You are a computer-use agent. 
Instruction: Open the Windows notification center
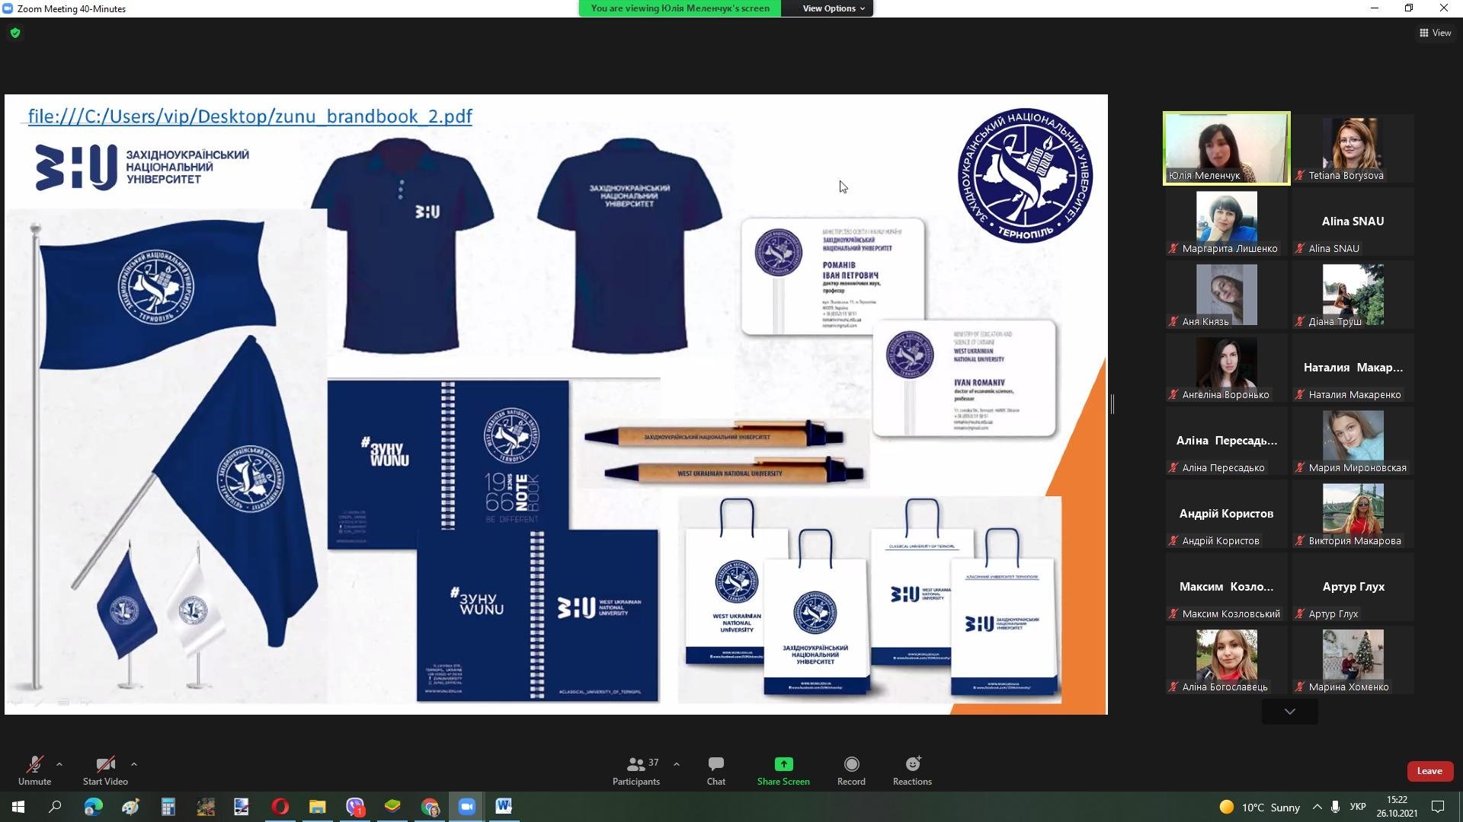click(x=1438, y=807)
